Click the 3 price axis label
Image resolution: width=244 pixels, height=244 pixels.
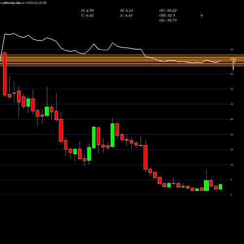(x=231, y=195)
